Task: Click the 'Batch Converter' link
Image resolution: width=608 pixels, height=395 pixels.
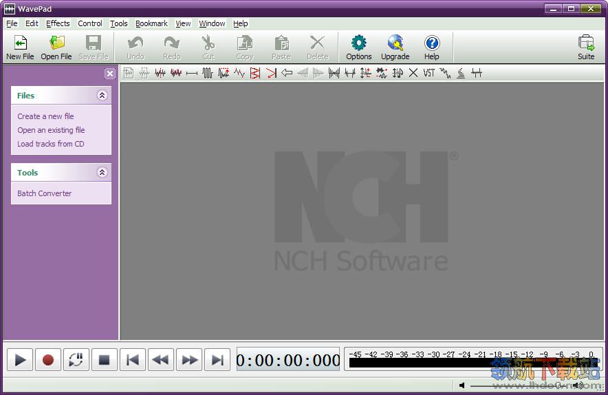Action: click(45, 193)
